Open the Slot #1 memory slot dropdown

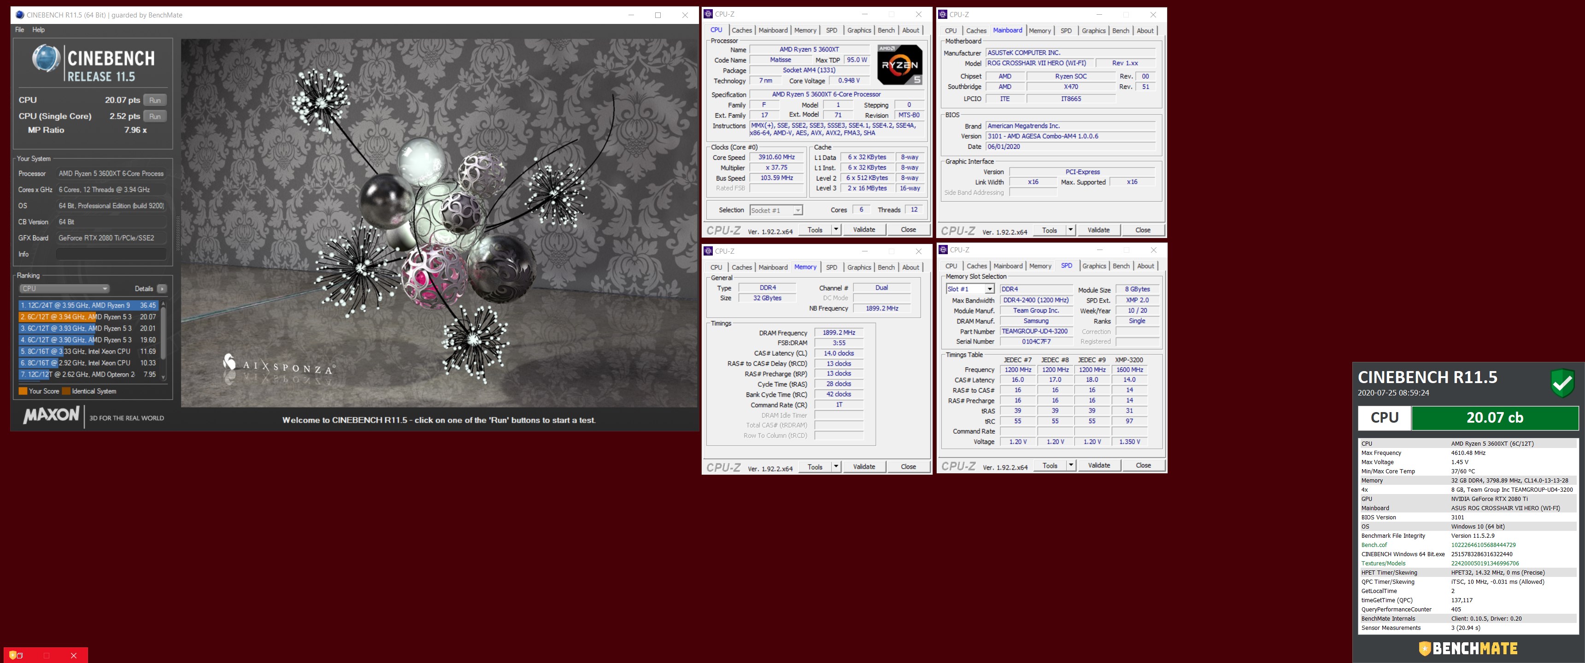pos(970,289)
